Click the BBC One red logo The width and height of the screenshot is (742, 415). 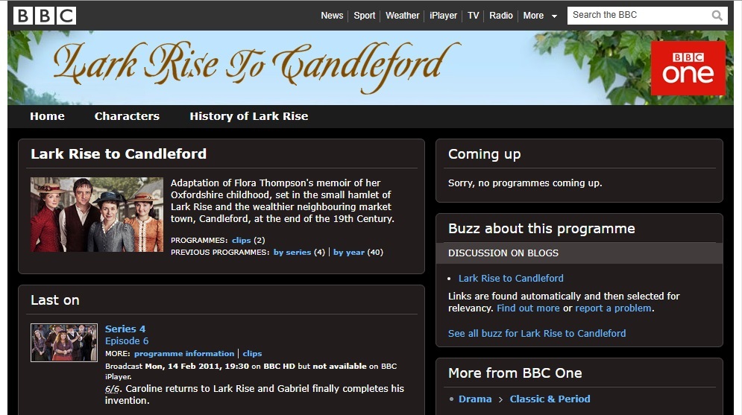(x=688, y=69)
